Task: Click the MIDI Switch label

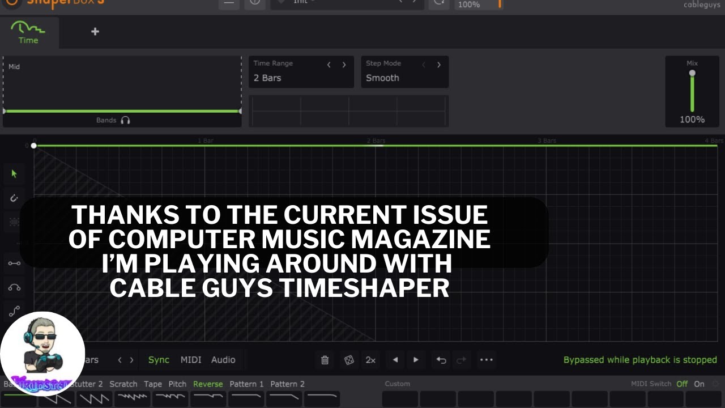Action: click(x=651, y=384)
